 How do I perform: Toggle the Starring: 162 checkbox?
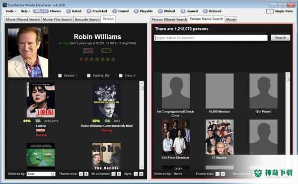[88, 76]
